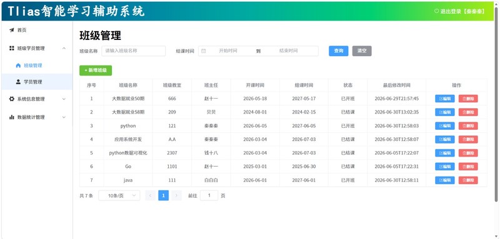The height and width of the screenshot is (239, 500).
Task: Click classroom cell 1101
Action: [x=172, y=167]
